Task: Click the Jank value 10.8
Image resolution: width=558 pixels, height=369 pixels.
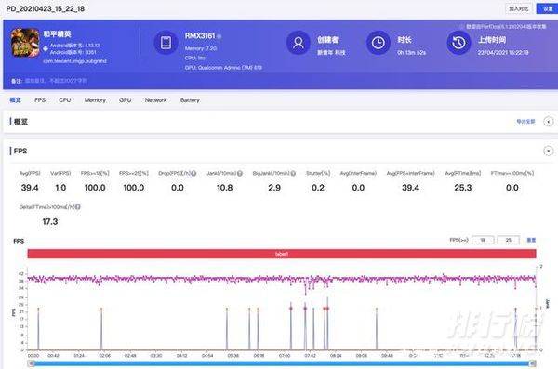Action: click(224, 188)
